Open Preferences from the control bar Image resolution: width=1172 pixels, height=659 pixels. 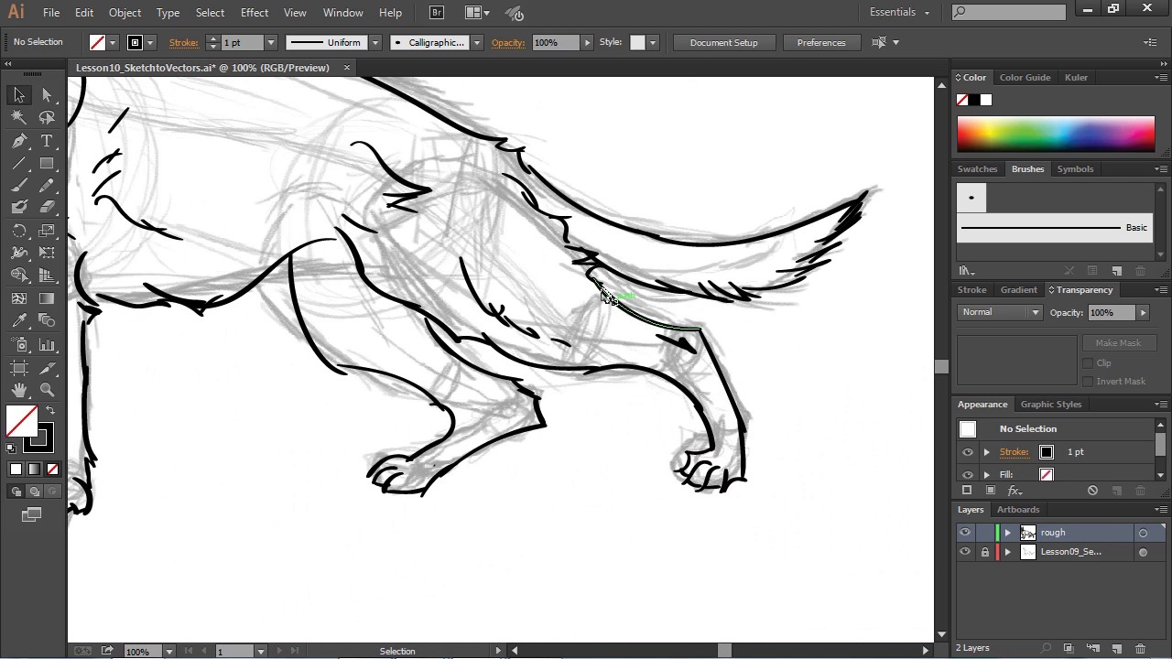820,43
